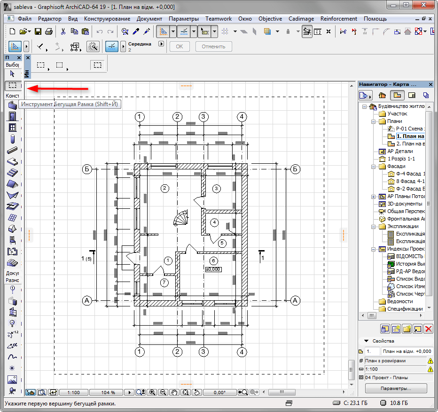Click the Параметры... button in navigator
This screenshot has width=438, height=412.
click(396, 389)
